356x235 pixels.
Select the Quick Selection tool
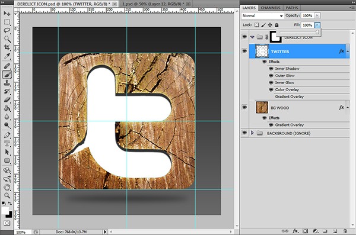7,38
